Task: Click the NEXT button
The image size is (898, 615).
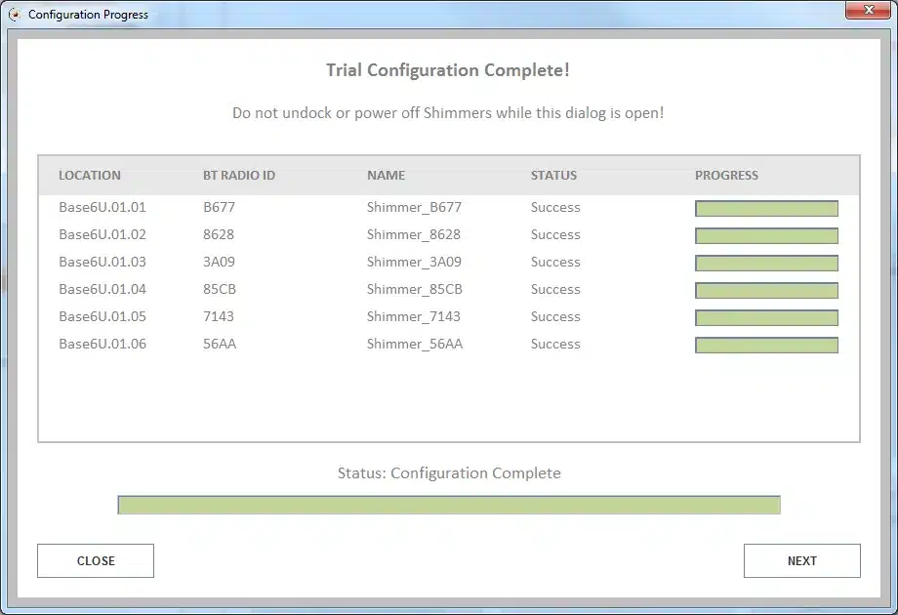Action: point(801,560)
